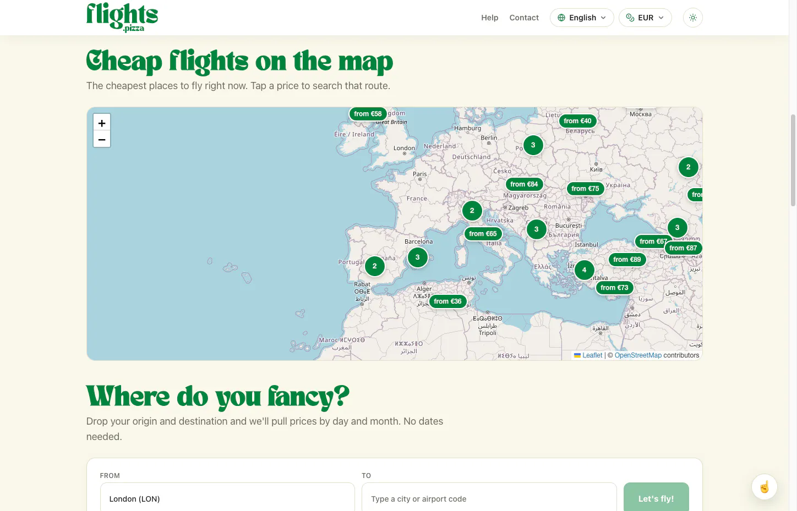Select the 'from €89' price marker
The height and width of the screenshot is (511, 797).
click(x=627, y=260)
